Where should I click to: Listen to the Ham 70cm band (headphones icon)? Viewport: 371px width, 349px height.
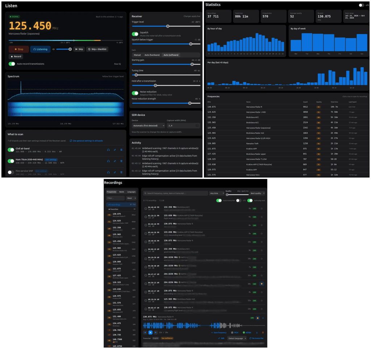coord(108,161)
